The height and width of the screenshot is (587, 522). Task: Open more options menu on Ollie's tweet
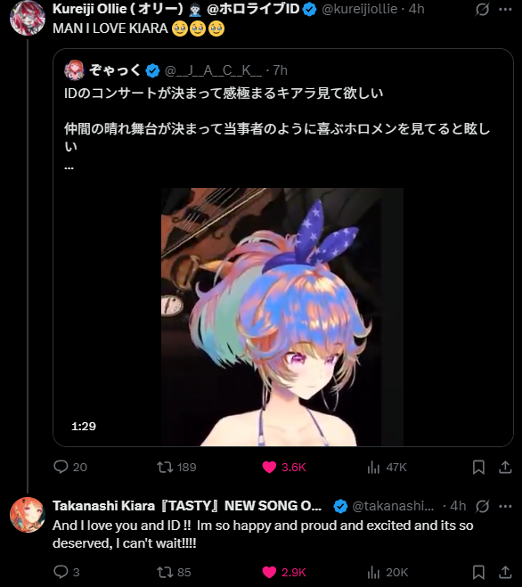click(x=505, y=9)
